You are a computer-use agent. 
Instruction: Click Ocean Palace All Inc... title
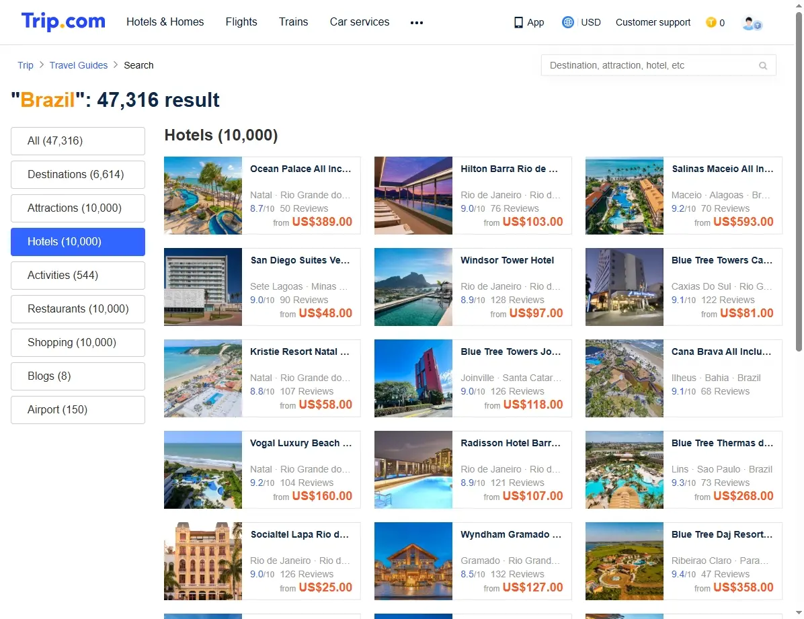pos(300,169)
